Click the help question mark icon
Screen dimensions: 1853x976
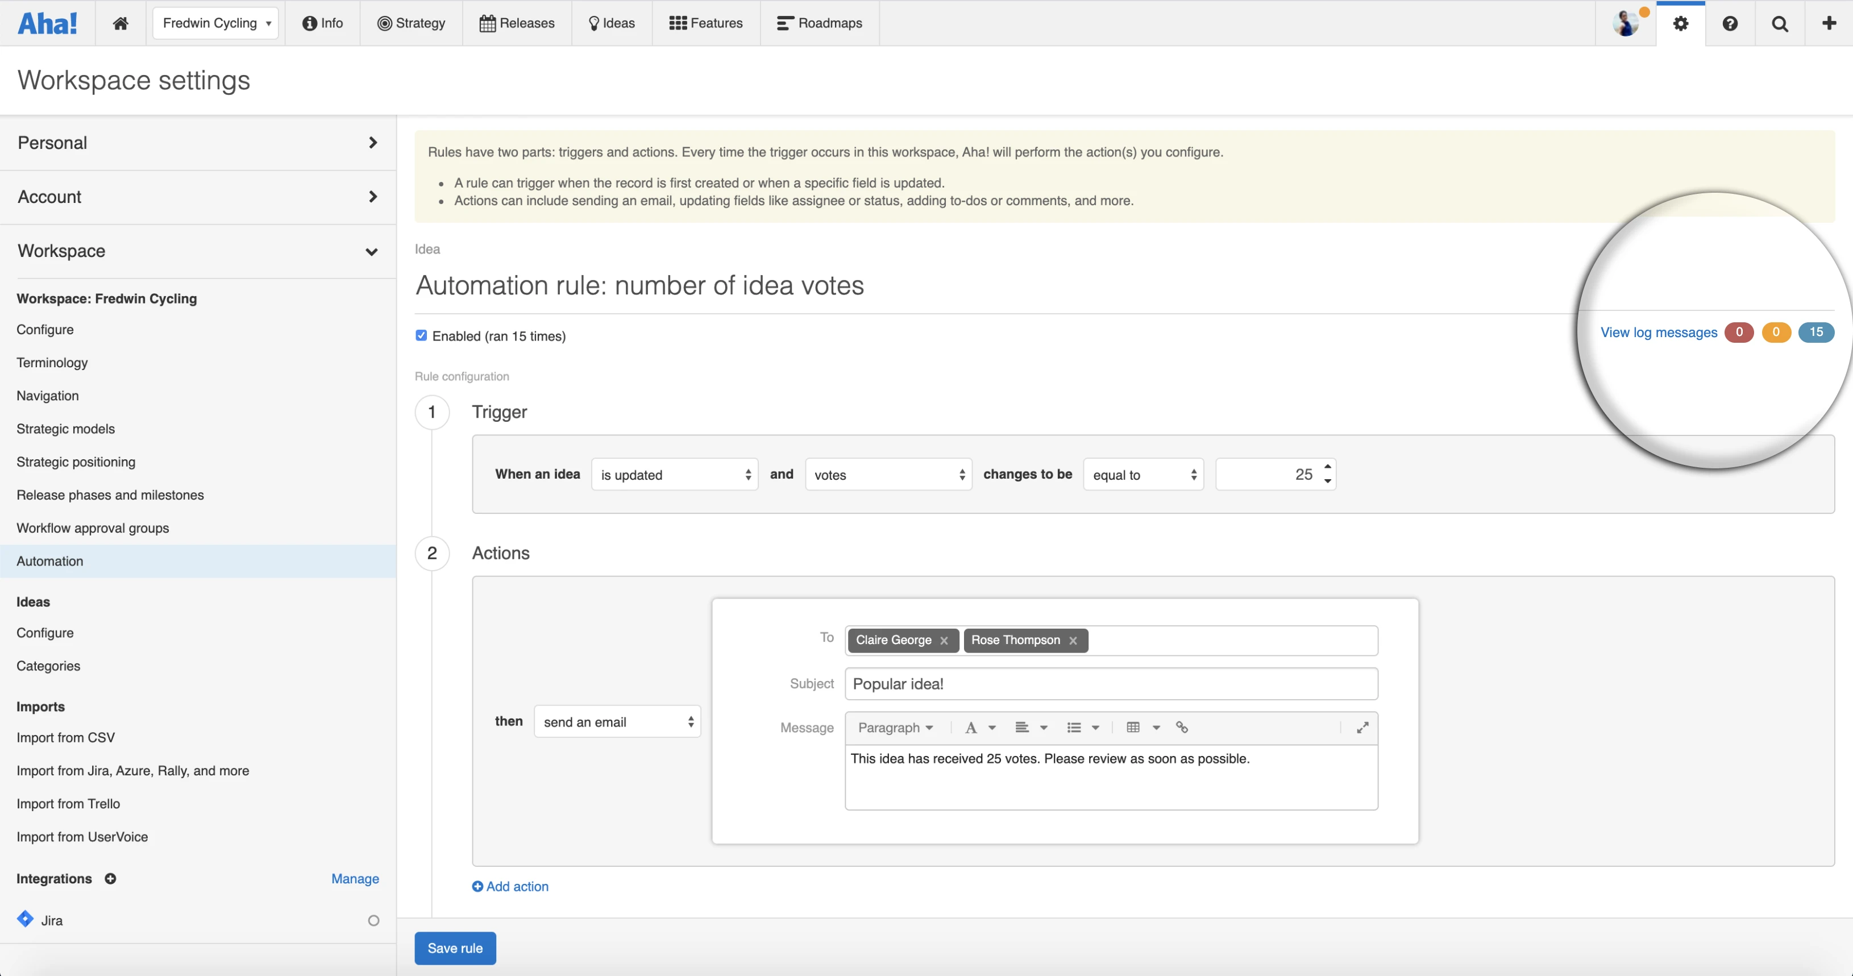tap(1730, 24)
